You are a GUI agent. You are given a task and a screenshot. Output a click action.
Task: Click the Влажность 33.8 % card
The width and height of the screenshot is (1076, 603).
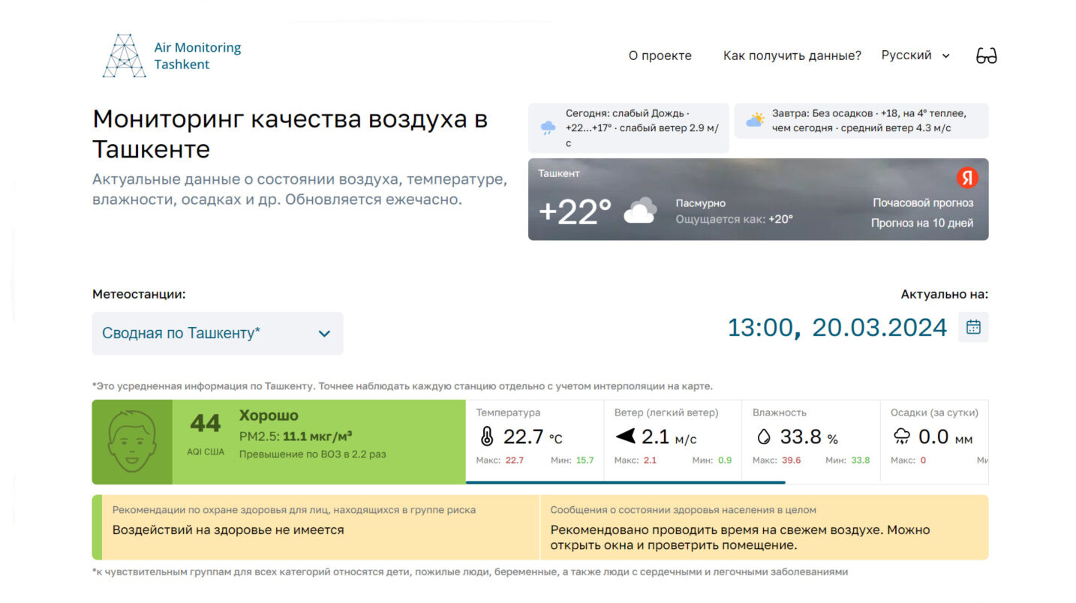pyautogui.click(x=810, y=442)
